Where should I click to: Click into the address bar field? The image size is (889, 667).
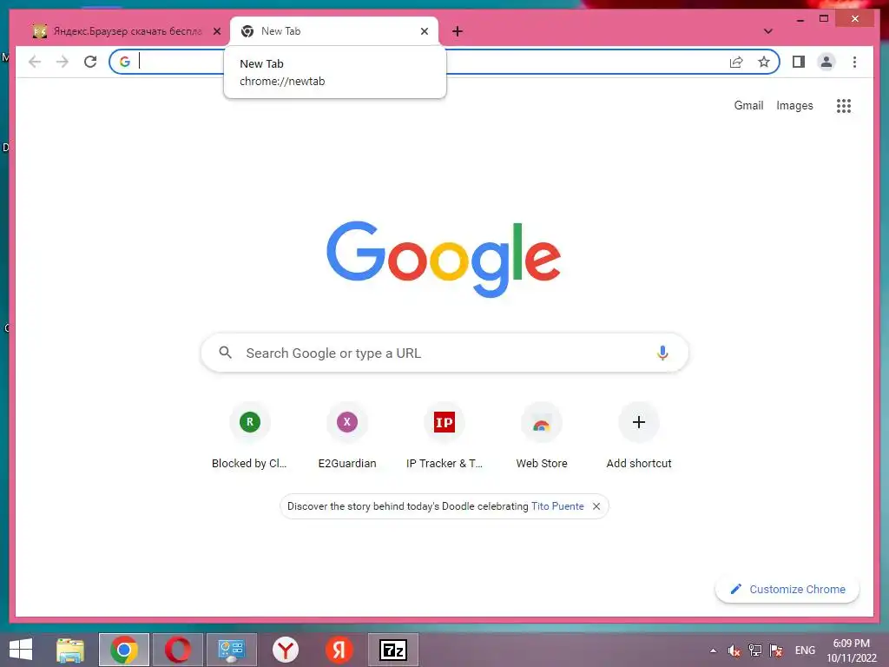tap(444, 62)
